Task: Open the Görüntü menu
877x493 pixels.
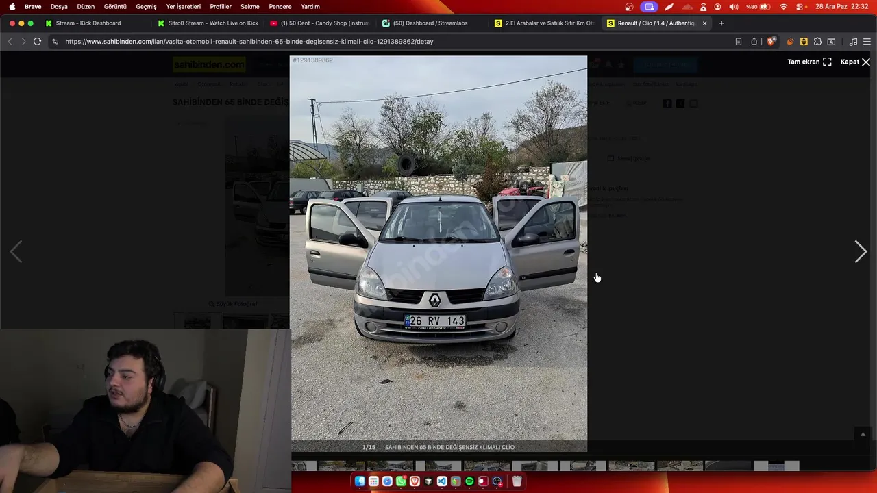Action: click(x=115, y=7)
